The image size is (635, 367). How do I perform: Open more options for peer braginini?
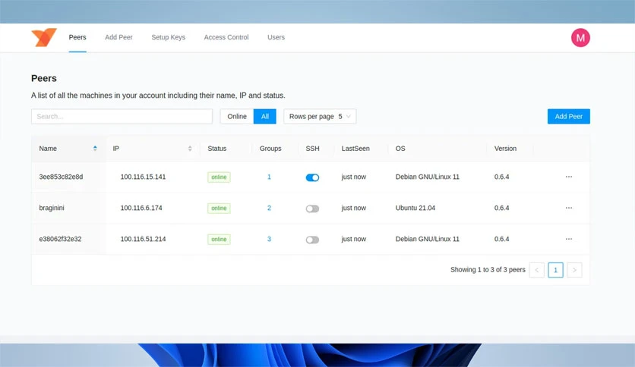[569, 208]
